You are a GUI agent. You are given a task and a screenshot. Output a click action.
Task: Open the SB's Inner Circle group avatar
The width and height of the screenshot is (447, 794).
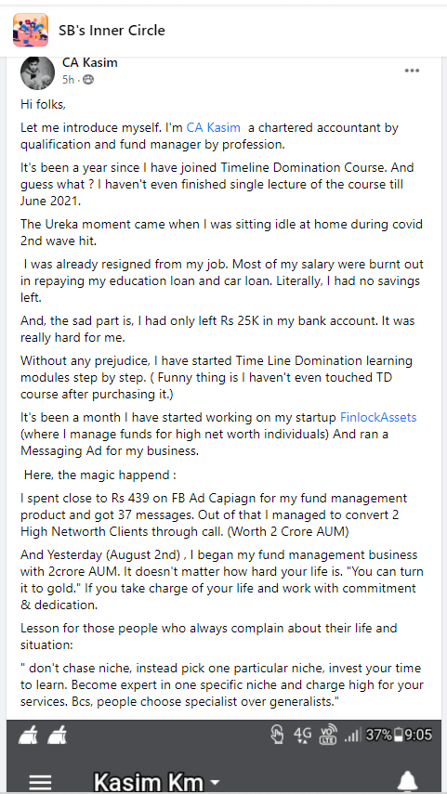tap(31, 30)
